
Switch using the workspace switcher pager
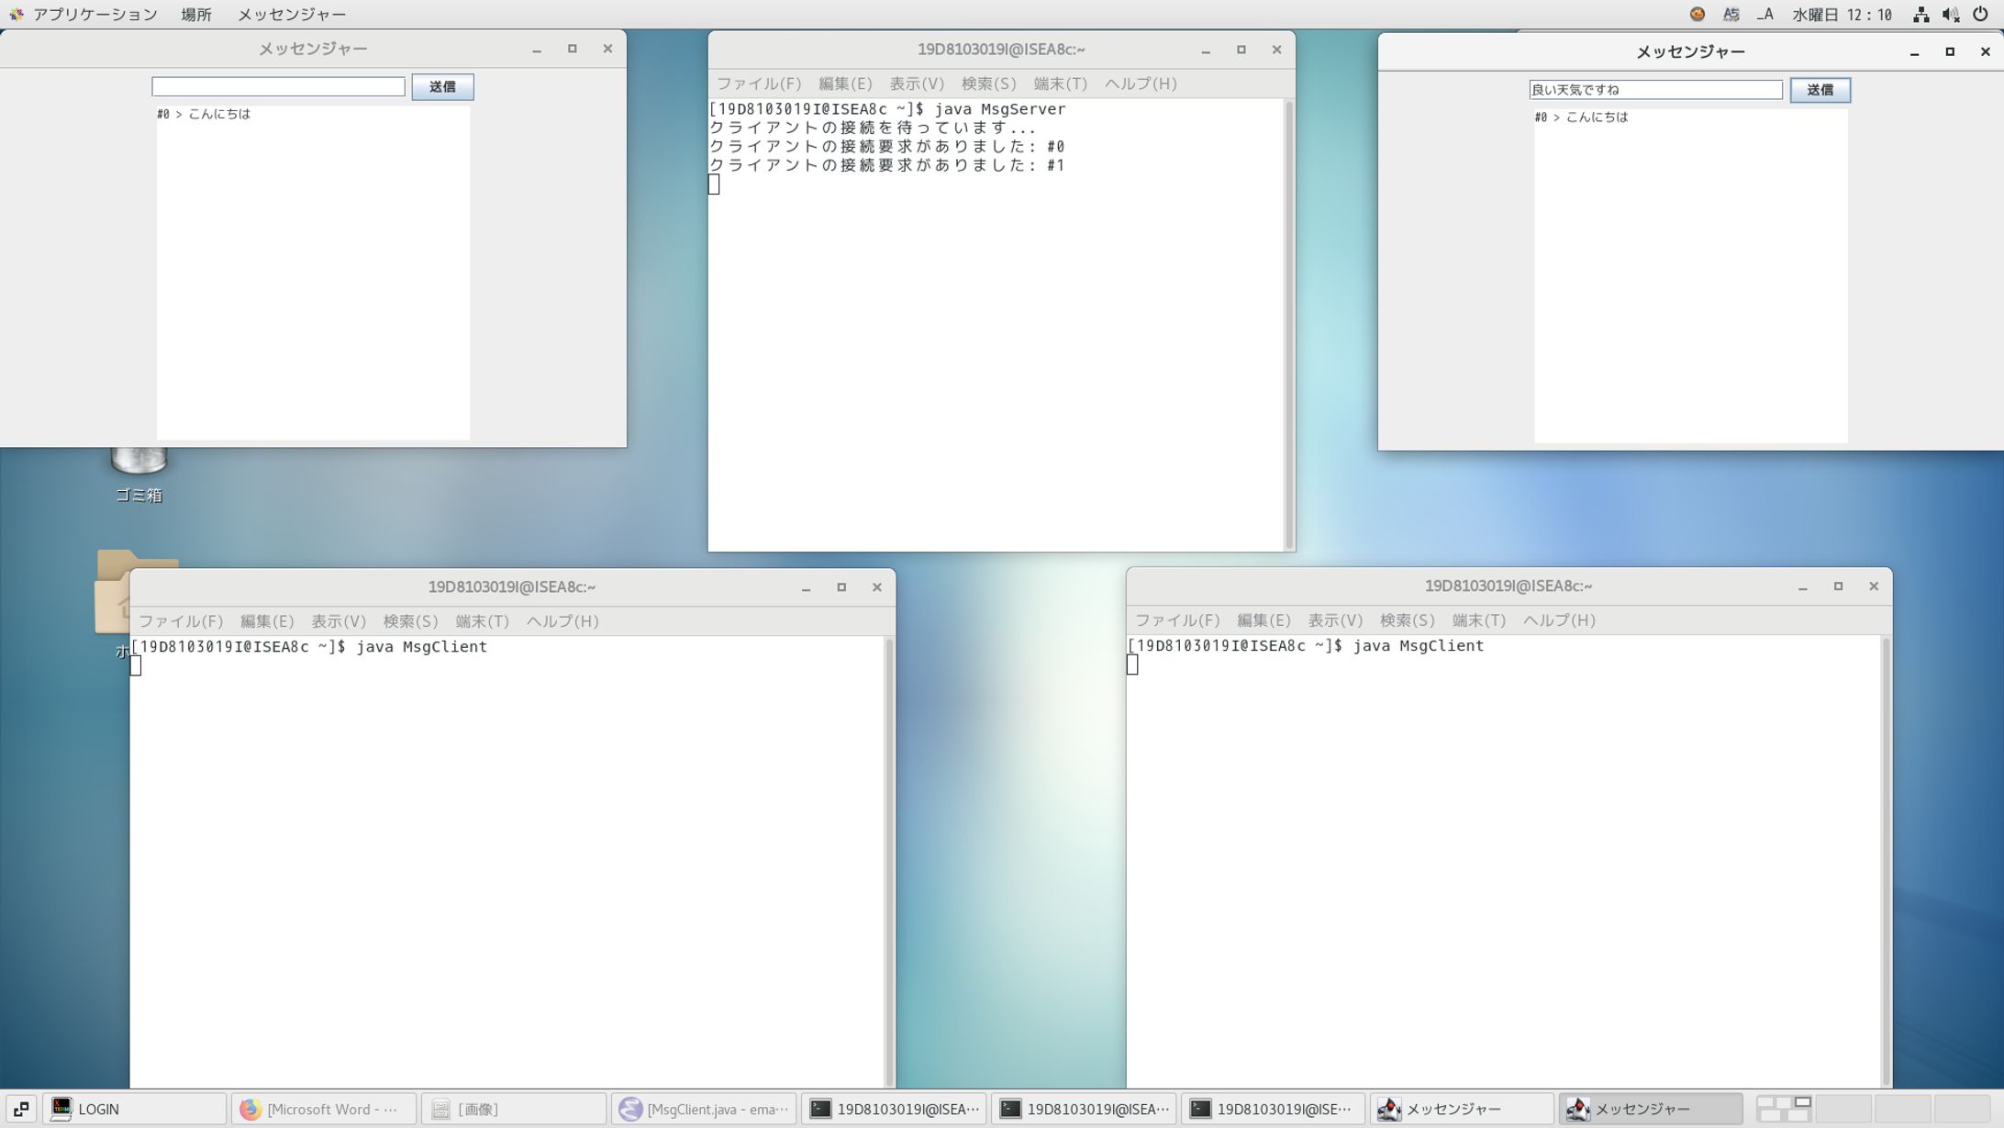tap(1784, 1109)
